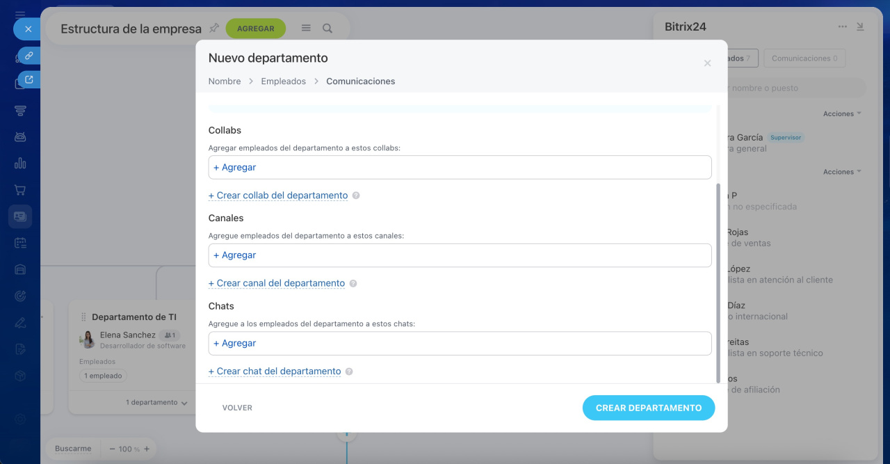Go to the Empleados step in breadcrumb
Screen dimensions: 890x464
pos(283,81)
